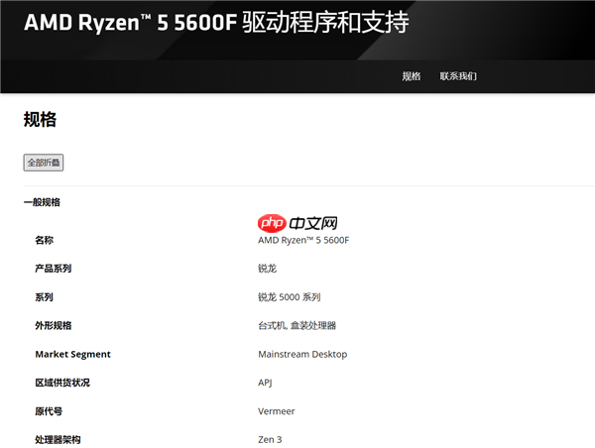Select the 外形规格 row label
The image size is (595, 448).
54,325
